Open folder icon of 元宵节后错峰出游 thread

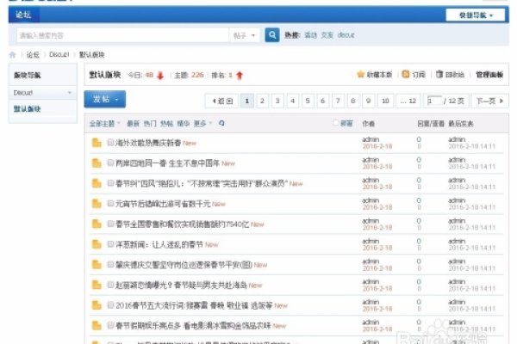pyautogui.click(x=97, y=204)
